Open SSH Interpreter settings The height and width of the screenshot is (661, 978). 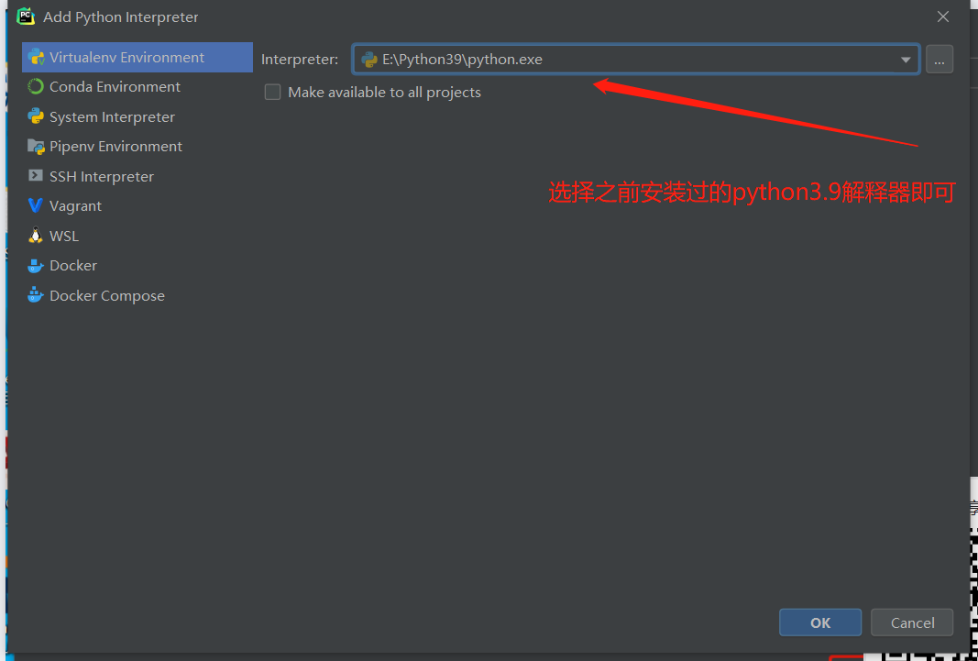(137, 176)
